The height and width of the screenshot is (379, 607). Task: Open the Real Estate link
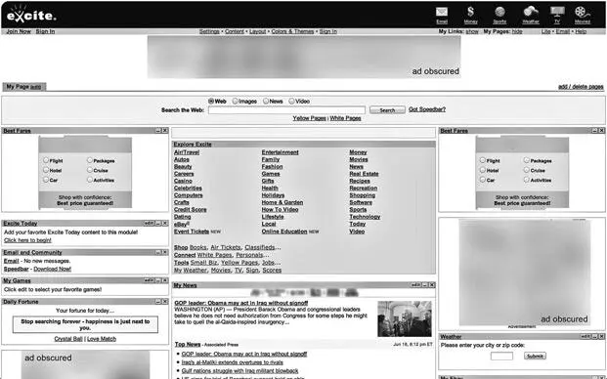click(x=364, y=174)
